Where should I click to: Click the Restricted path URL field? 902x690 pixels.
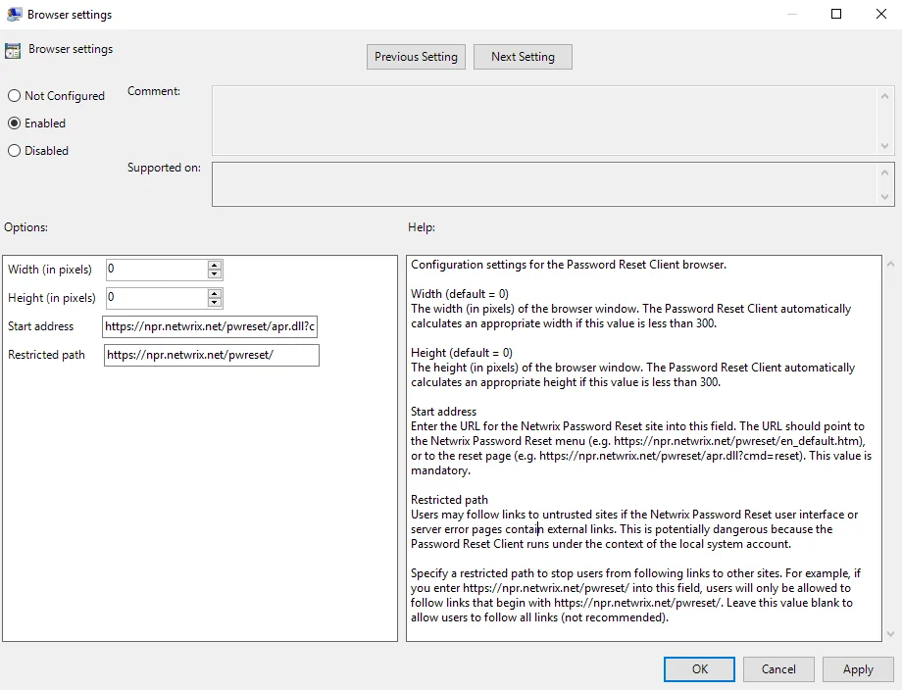211,355
